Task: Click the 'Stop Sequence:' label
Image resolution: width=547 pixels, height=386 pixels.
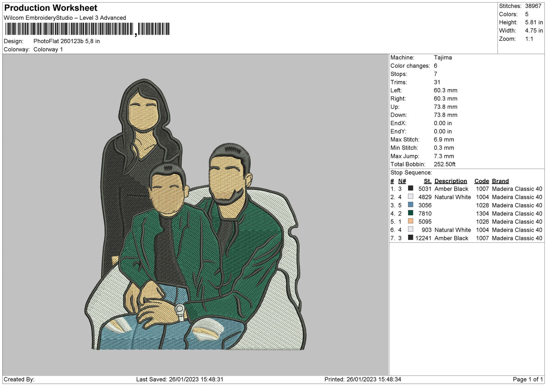Action: (411, 172)
